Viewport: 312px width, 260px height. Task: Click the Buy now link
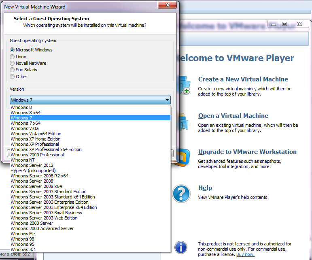click(x=245, y=254)
